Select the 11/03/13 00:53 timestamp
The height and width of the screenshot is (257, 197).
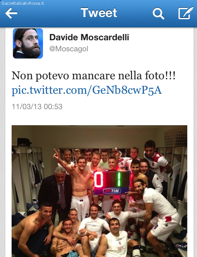37,107
